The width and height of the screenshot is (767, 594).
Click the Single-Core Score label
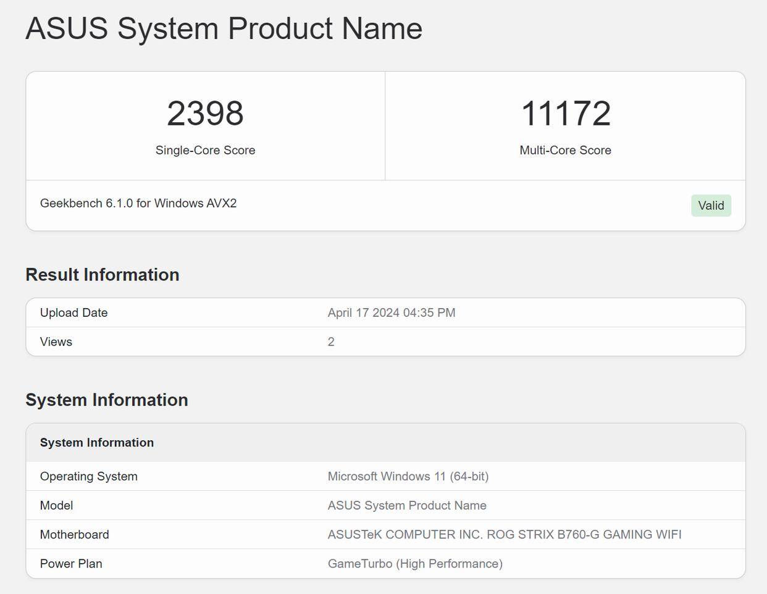(205, 150)
